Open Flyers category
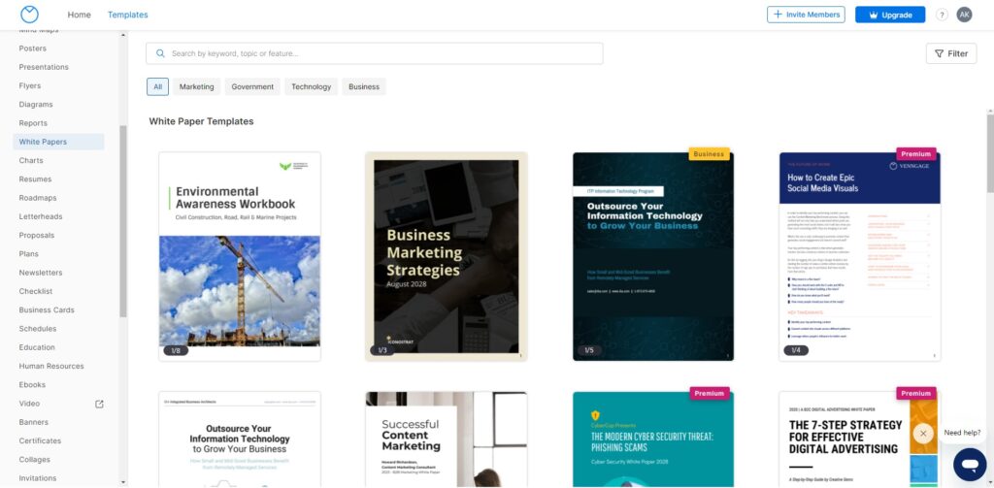 [x=30, y=86]
